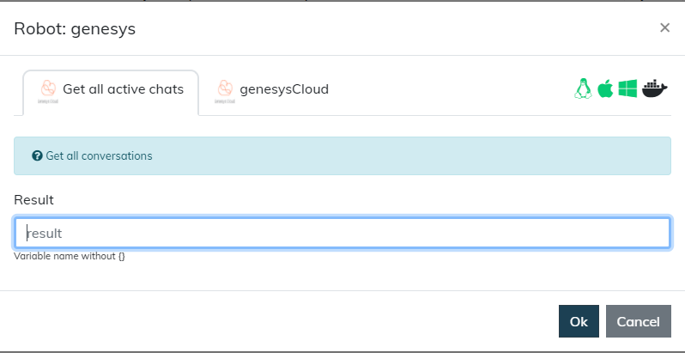Switch to the genesysCloud tab

[x=272, y=89]
